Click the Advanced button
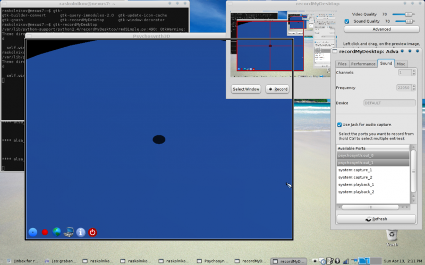The width and height of the screenshot is (425, 265). tap(381, 29)
